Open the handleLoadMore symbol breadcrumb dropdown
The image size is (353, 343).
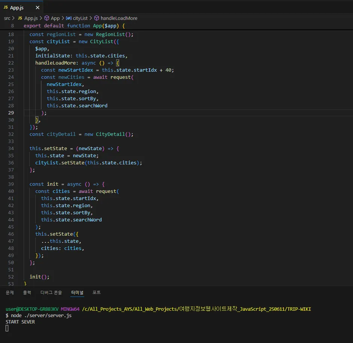119,18
